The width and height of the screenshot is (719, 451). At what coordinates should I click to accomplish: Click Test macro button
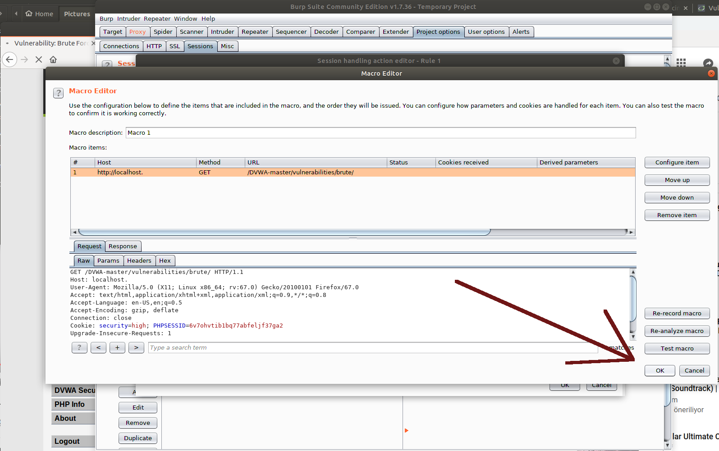tap(677, 348)
